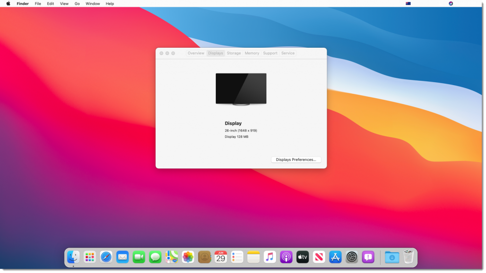Open Podcasts in the Dock
Image resolution: width=486 pixels, height=273 pixels.
tap(286, 257)
